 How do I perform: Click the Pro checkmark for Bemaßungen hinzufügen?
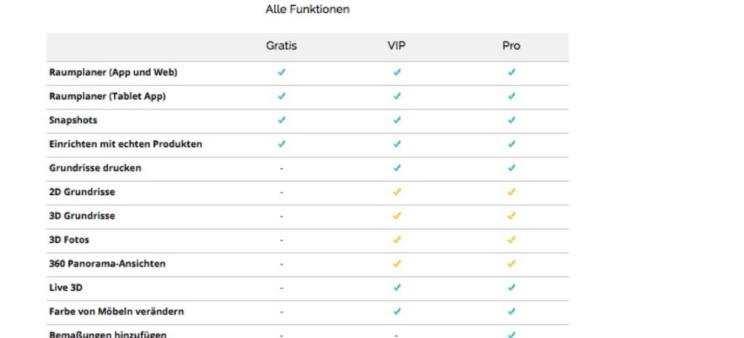tap(511, 334)
